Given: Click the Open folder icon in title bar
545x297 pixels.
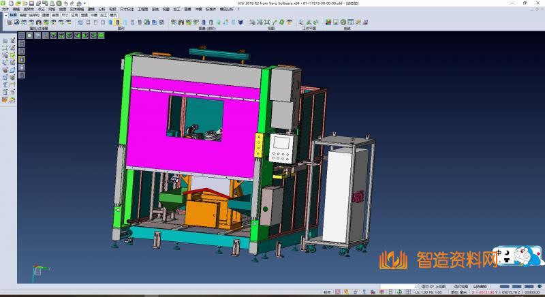Looking at the screenshot, I should (x=16, y=3).
